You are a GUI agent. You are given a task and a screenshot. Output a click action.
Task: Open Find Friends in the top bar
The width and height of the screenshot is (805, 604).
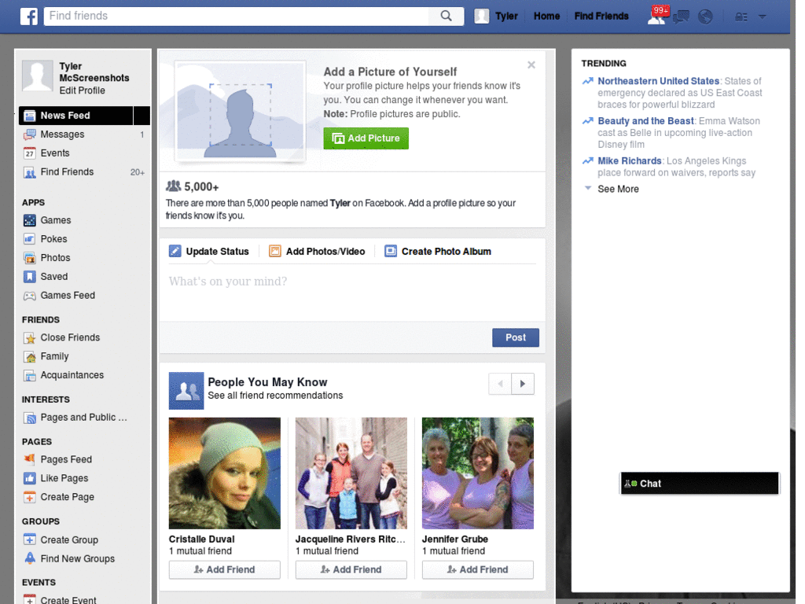coord(601,17)
